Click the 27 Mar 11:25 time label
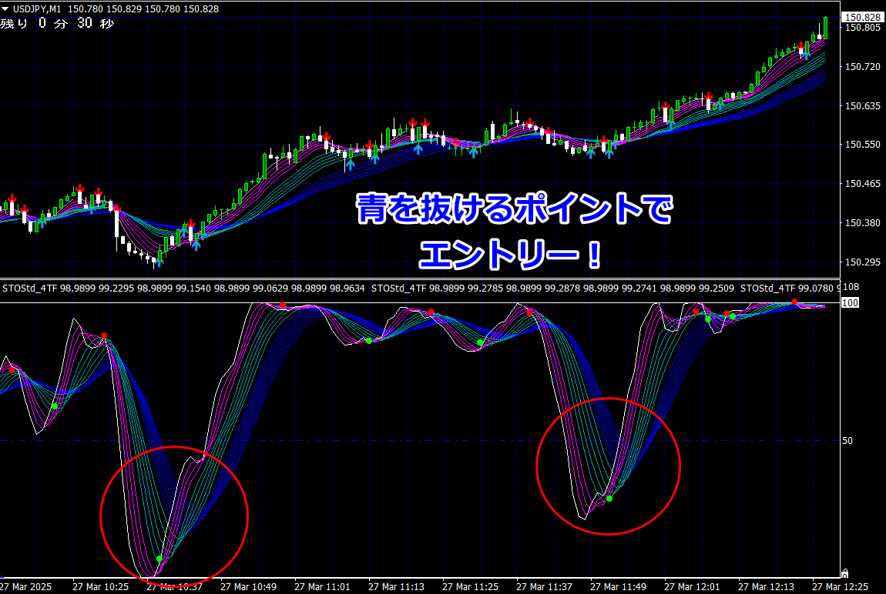The height and width of the screenshot is (594, 886). tap(471, 586)
